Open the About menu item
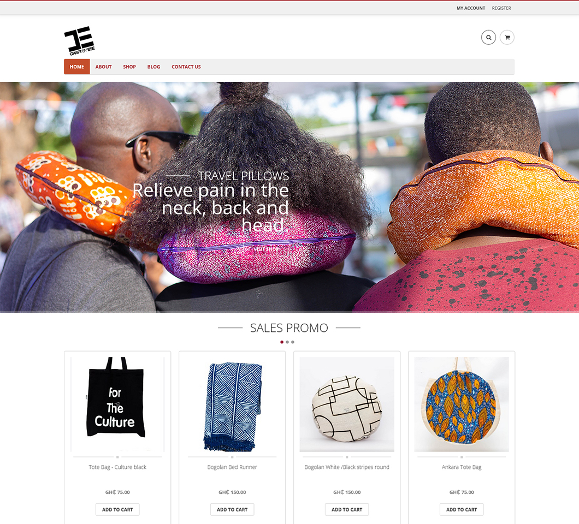 103,67
